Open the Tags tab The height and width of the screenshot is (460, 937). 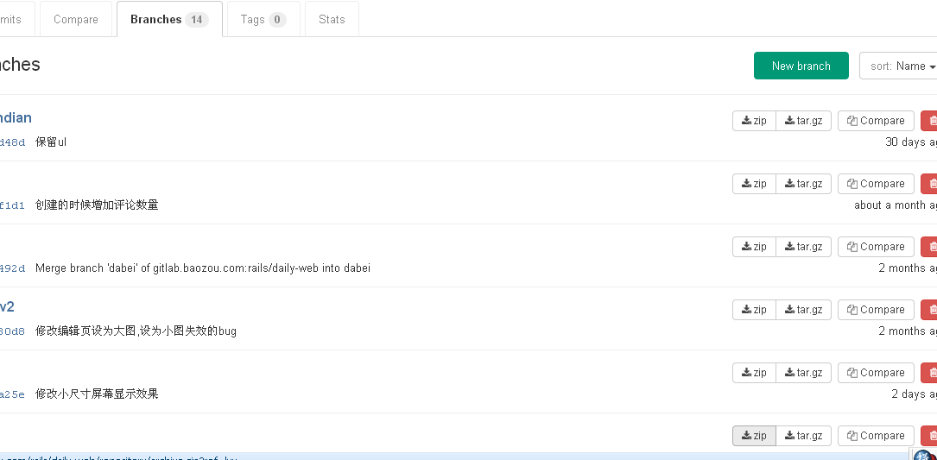pyautogui.click(x=263, y=19)
